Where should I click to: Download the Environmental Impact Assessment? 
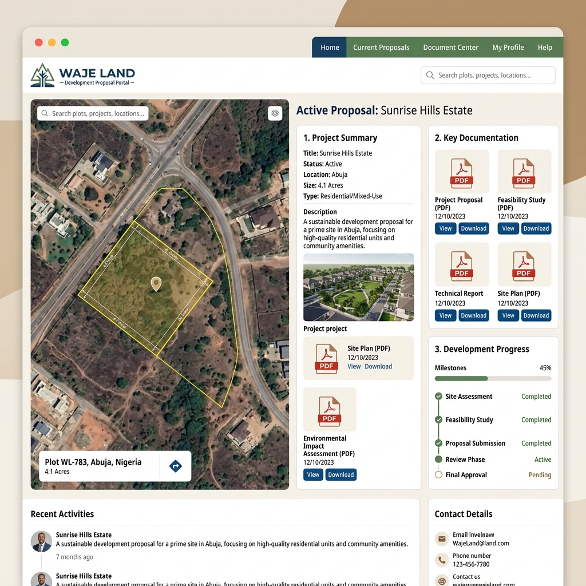(341, 474)
